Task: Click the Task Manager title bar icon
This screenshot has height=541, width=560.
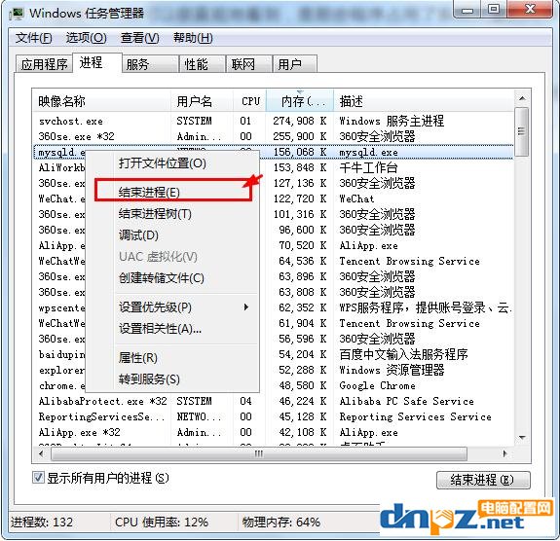Action: pyautogui.click(x=16, y=14)
